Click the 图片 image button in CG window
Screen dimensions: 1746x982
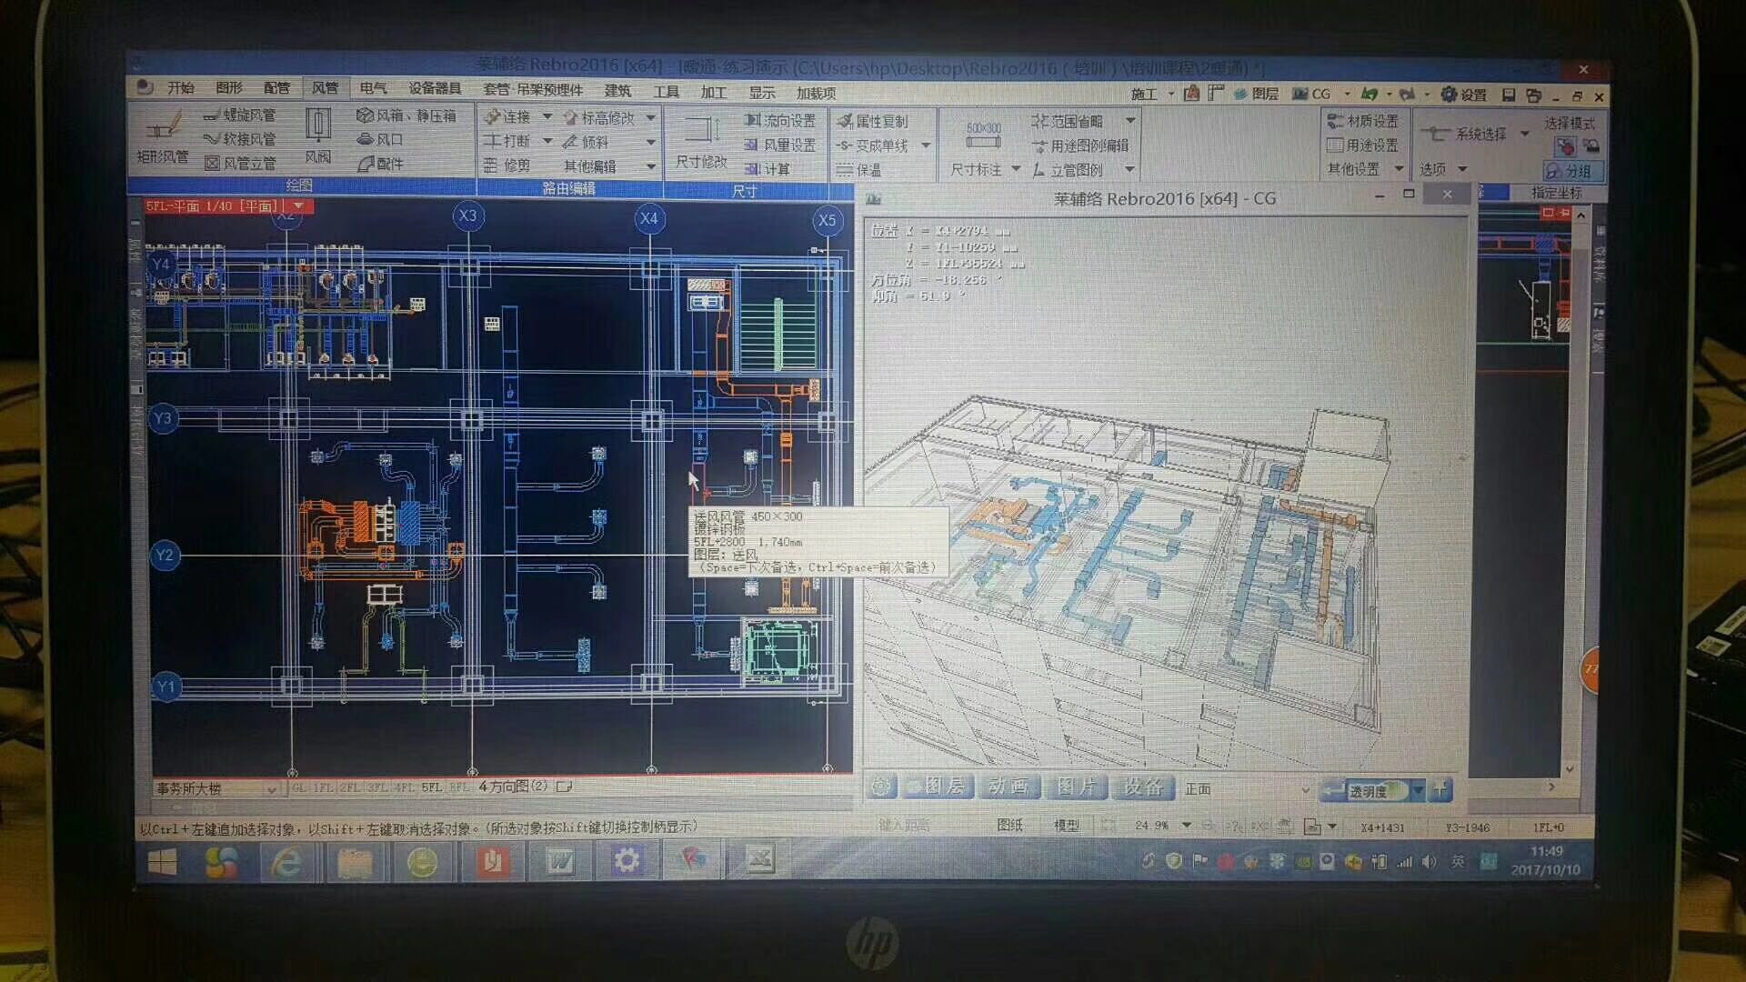pyautogui.click(x=1076, y=787)
